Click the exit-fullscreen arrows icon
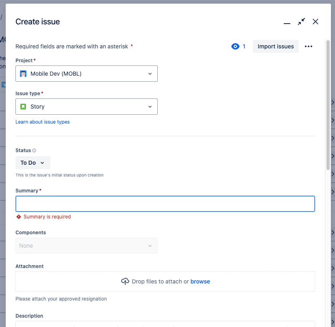335x327 pixels. (301, 22)
